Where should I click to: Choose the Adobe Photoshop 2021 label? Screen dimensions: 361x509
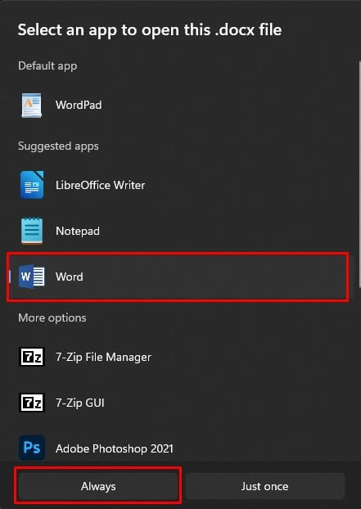point(115,448)
